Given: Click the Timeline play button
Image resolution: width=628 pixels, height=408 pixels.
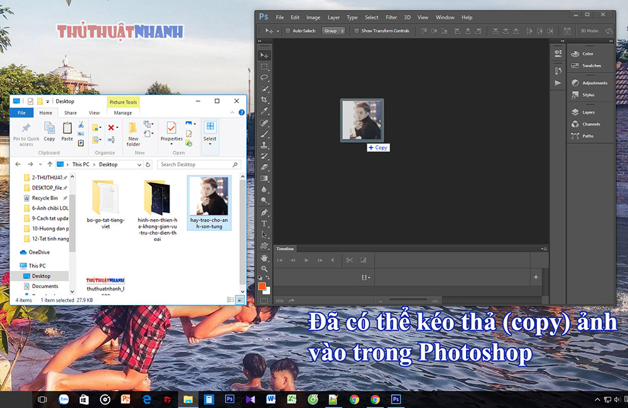Looking at the screenshot, I should [306, 260].
